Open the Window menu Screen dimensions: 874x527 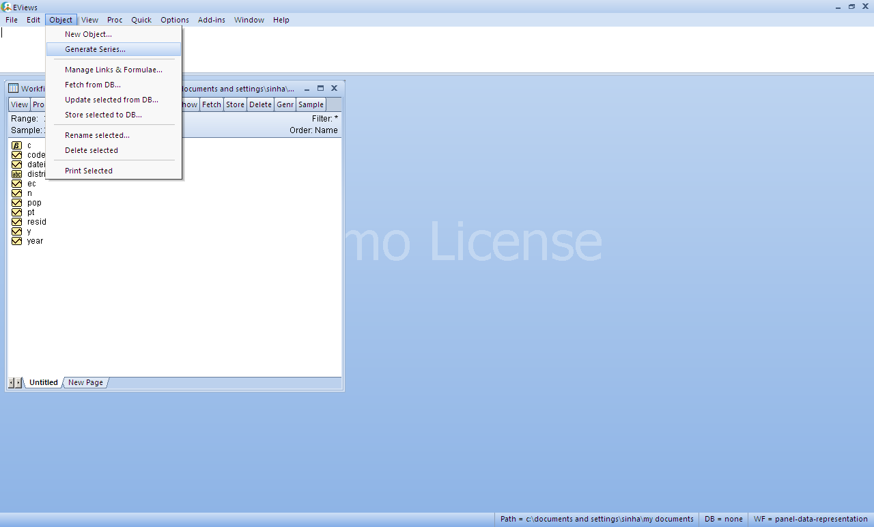point(249,20)
